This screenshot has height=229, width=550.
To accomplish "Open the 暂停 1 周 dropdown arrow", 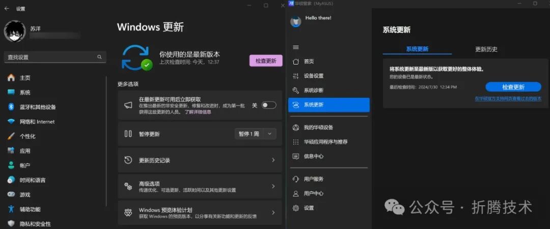I will tap(269, 134).
